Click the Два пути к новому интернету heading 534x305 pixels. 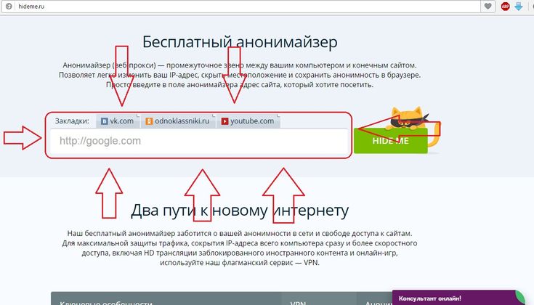pos(240,211)
